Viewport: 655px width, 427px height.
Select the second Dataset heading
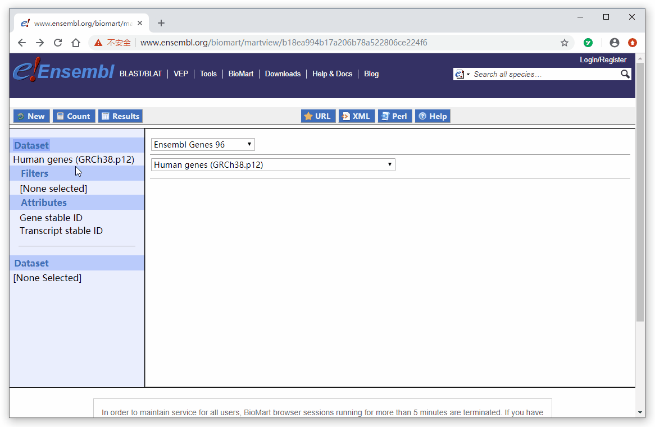pyautogui.click(x=31, y=263)
